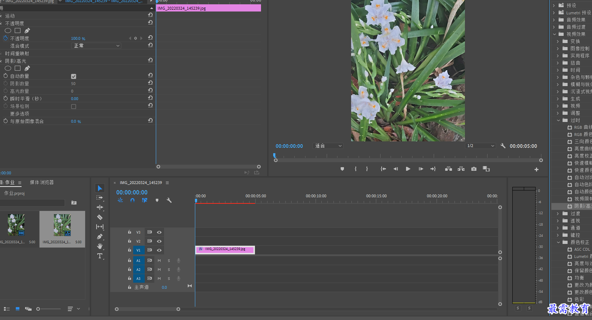The image size is (592, 320).
Task: Click the Program monitor playhead marker
Action: [274, 155]
